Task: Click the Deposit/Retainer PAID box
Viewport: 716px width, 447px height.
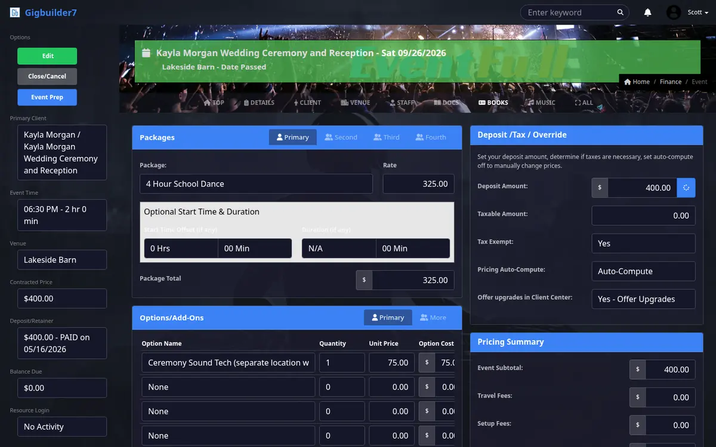Action: [61, 343]
